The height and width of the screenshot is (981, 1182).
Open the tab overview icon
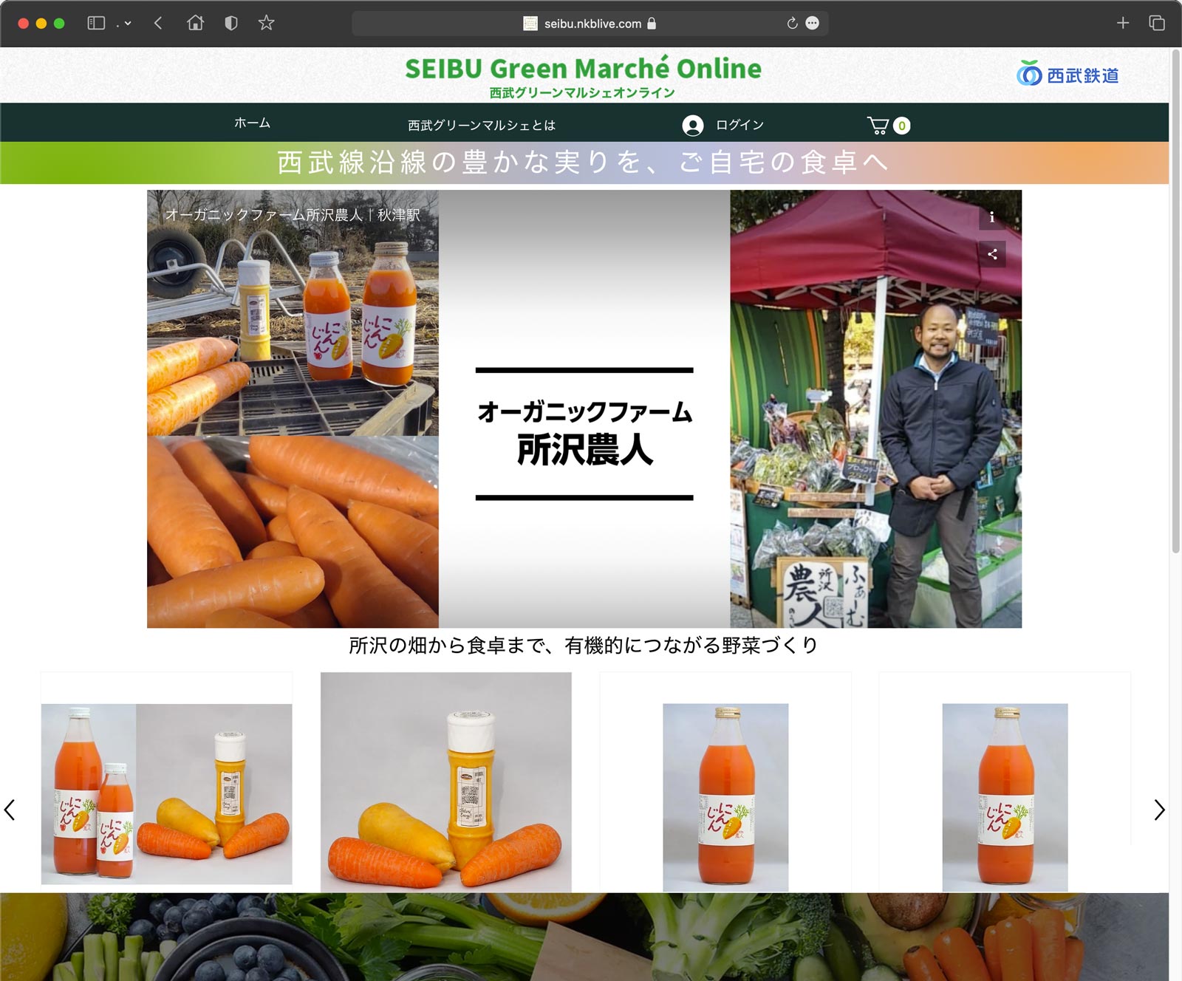point(1156,23)
